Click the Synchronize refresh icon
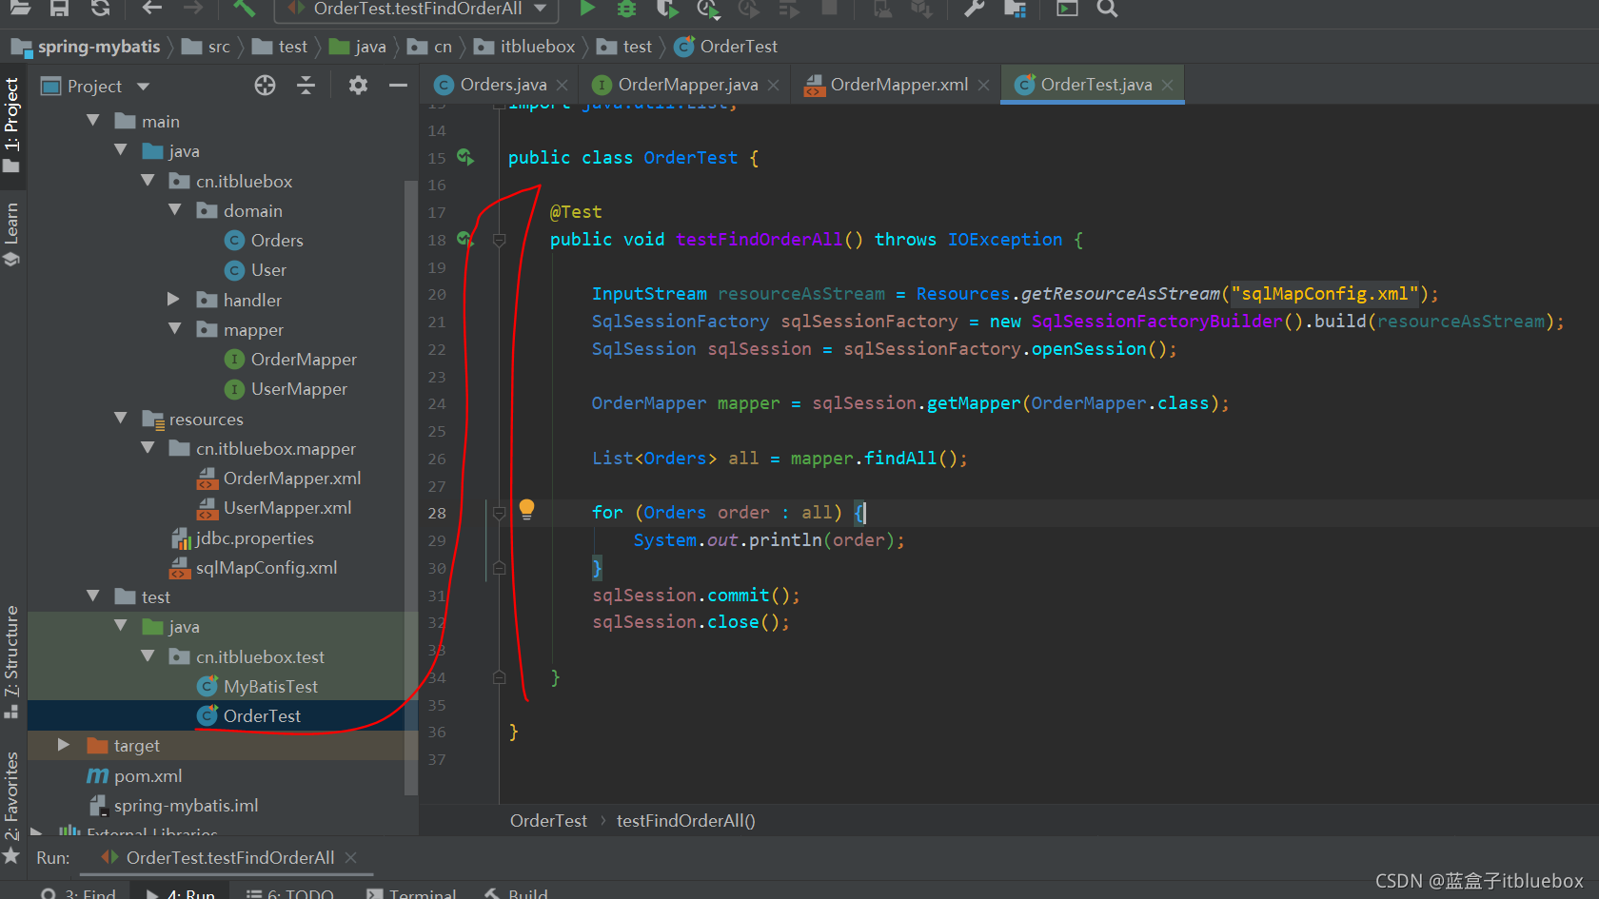The height and width of the screenshot is (899, 1599). click(100, 9)
